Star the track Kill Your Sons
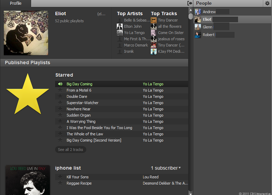The height and width of the screenshot is (195, 272). tap(60, 177)
